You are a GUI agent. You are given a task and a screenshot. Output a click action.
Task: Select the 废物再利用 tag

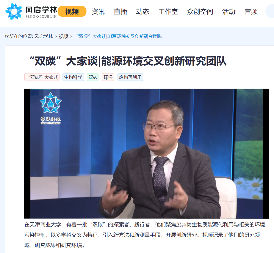[x=130, y=77]
